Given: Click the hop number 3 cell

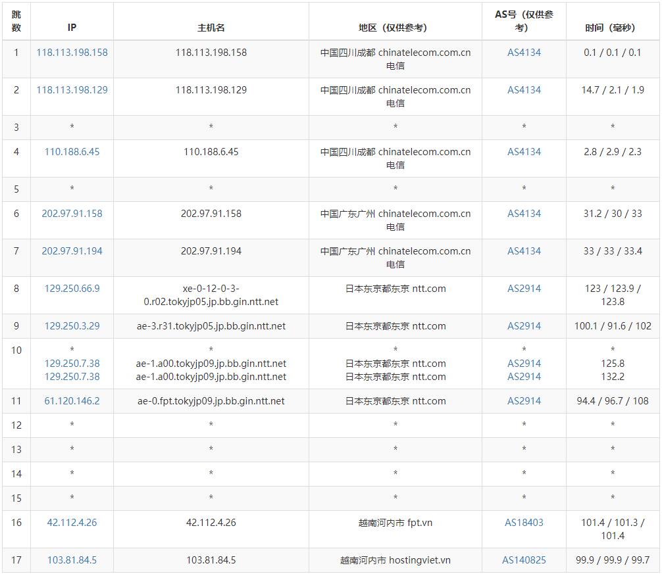Looking at the screenshot, I should coord(16,128).
